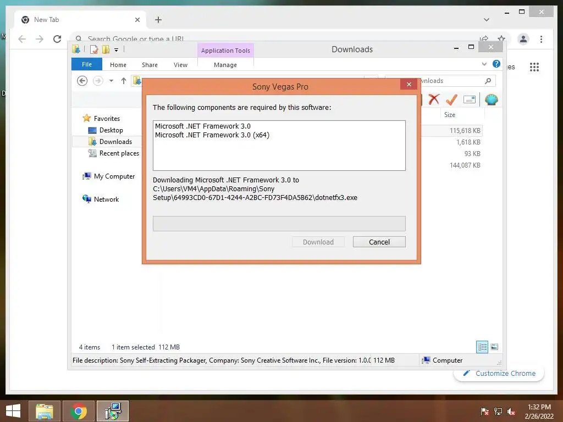Click the Explorer Downloads search field

tap(440, 81)
